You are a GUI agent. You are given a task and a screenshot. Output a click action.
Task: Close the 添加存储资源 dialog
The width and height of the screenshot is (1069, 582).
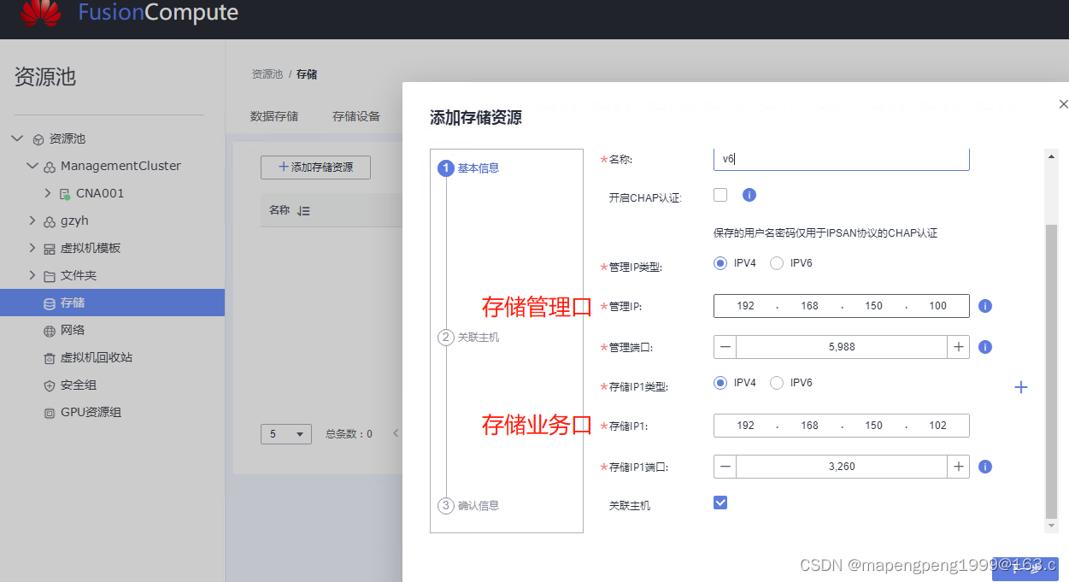click(x=1063, y=104)
